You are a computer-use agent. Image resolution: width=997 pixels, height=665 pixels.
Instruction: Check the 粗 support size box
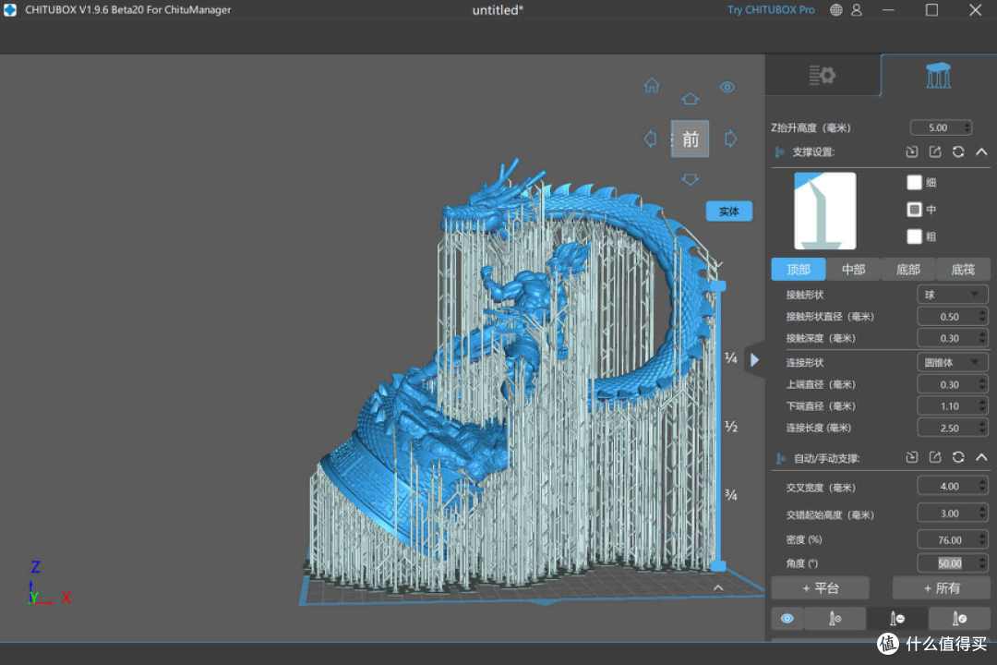click(x=914, y=236)
